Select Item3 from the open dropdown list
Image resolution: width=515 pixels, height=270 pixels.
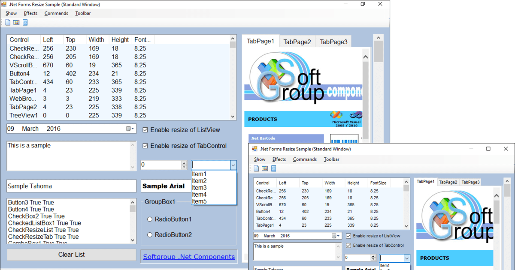click(x=199, y=187)
